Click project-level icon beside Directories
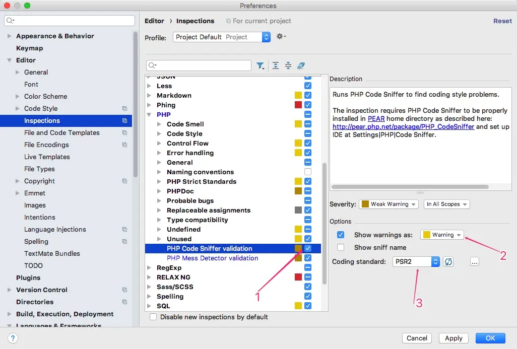This screenshot has height=349, width=517. (124, 302)
